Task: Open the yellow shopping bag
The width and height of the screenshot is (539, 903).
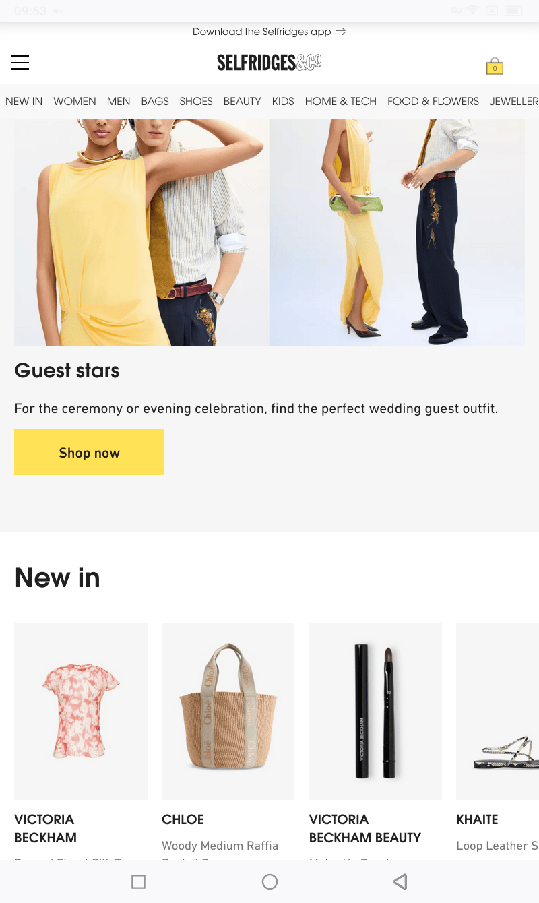Action: (495, 65)
